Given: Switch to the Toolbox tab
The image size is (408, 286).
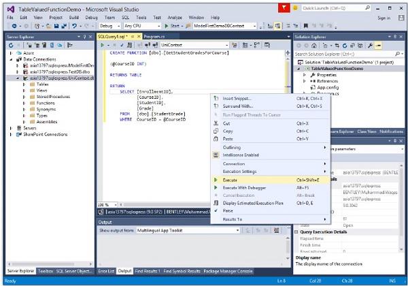Looking at the screenshot, I should (46, 271).
